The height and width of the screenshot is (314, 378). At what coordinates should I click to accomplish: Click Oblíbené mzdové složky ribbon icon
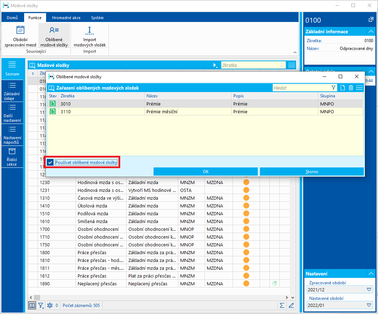click(x=54, y=36)
